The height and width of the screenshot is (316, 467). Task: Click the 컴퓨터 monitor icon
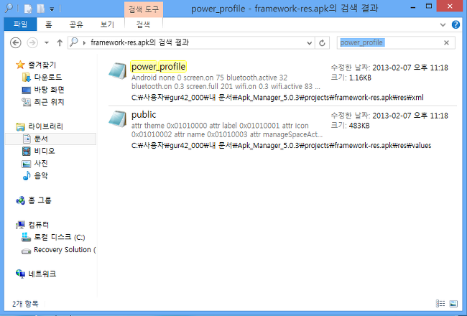20,225
